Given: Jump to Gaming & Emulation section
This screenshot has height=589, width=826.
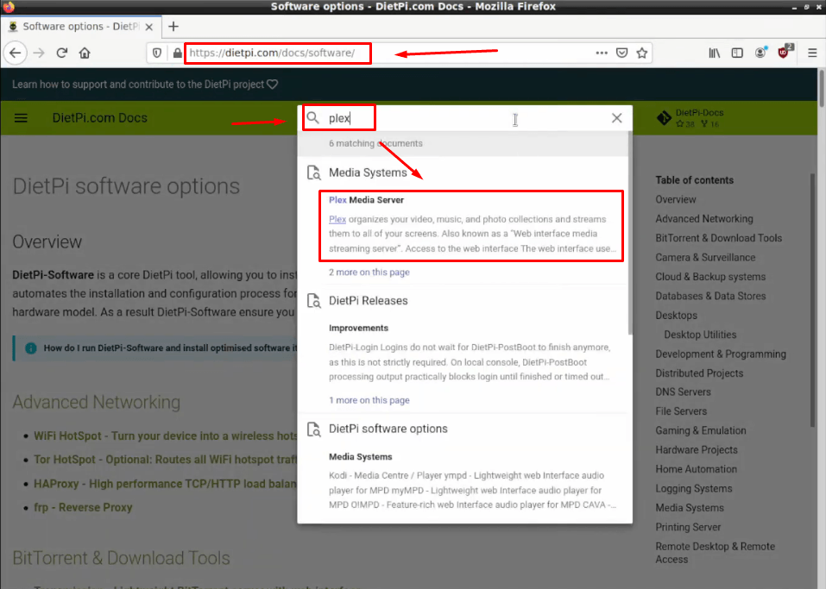Looking at the screenshot, I should tap(701, 430).
